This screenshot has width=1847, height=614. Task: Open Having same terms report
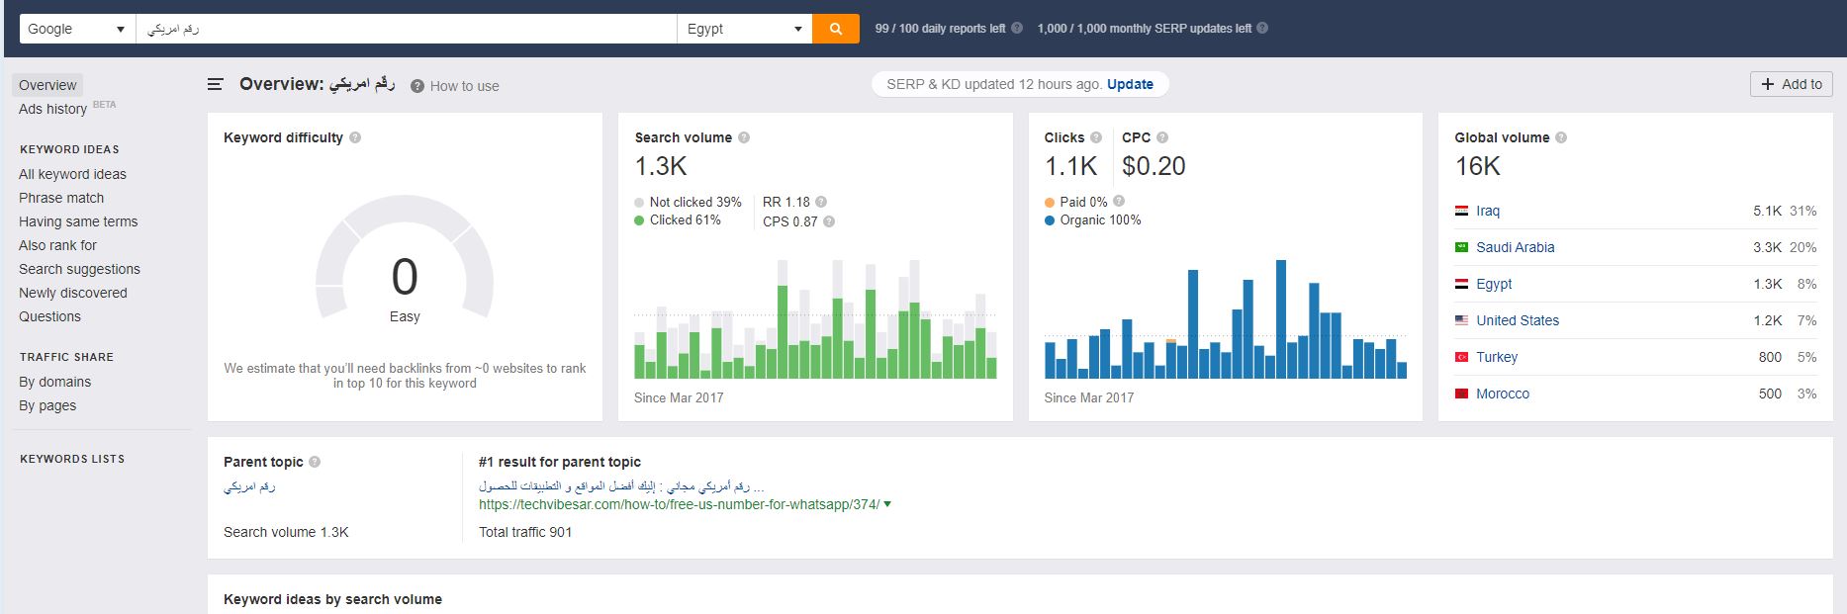click(78, 221)
